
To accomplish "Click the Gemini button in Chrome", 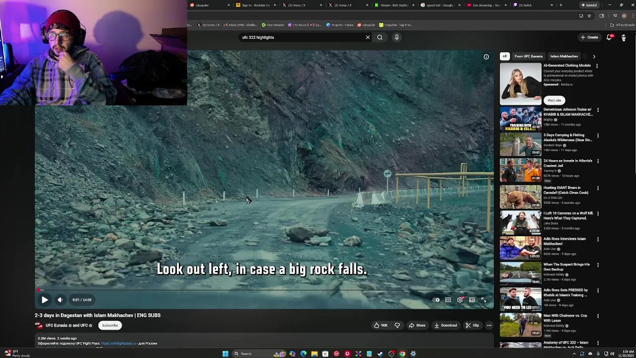I will click(589, 5).
